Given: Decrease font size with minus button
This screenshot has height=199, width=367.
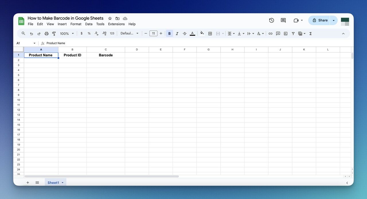Looking at the screenshot, I should (x=146, y=34).
